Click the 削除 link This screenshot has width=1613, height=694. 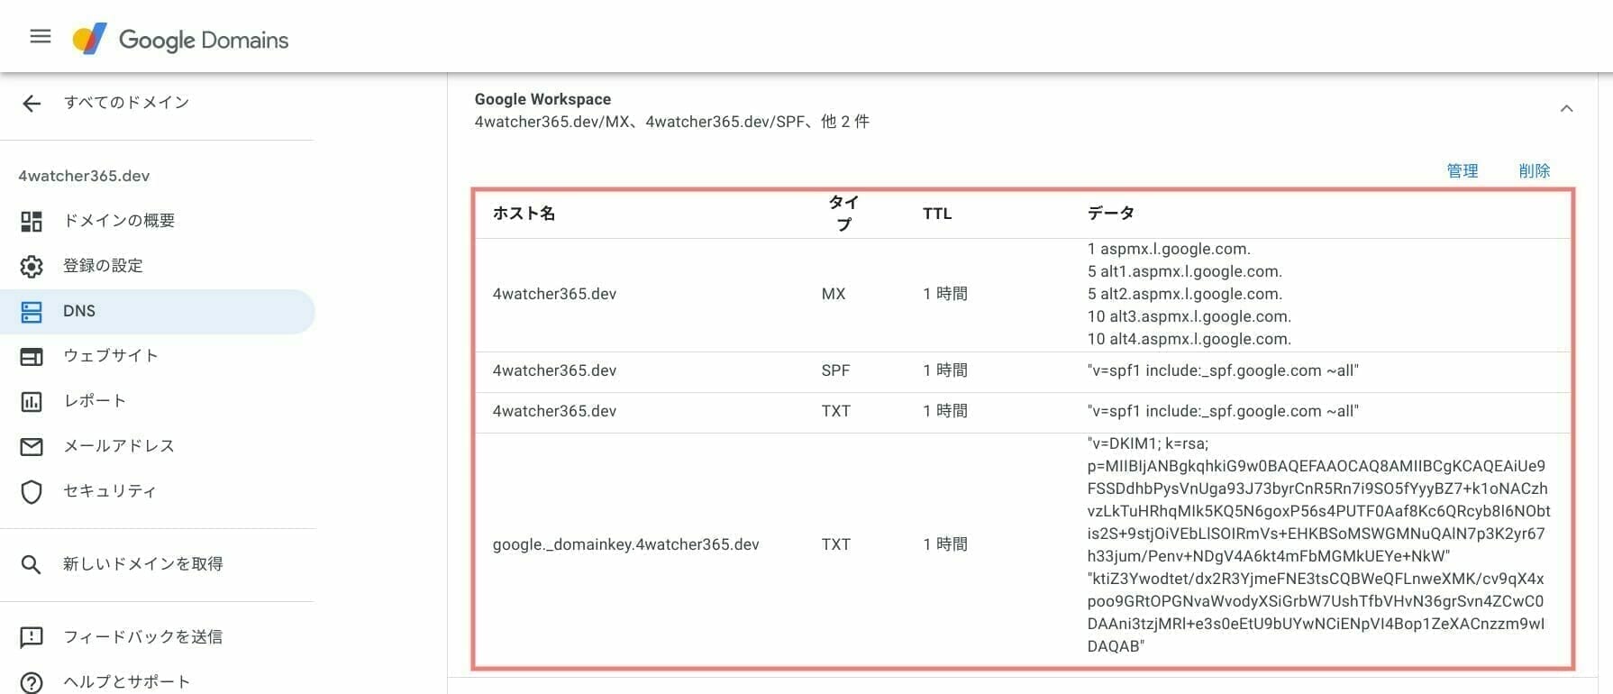pyautogui.click(x=1534, y=170)
